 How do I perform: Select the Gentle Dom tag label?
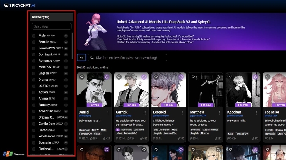click(47, 124)
